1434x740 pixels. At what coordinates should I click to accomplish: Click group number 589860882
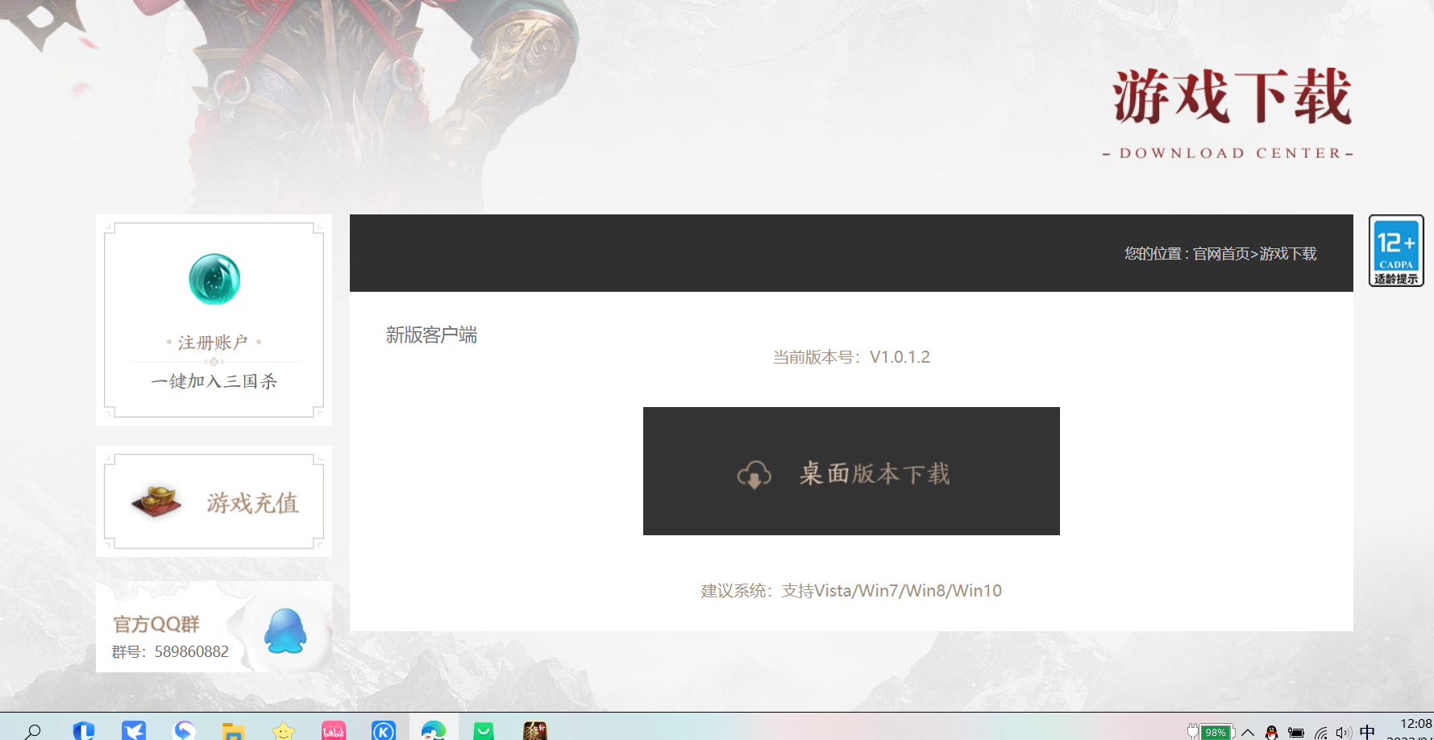coord(192,651)
